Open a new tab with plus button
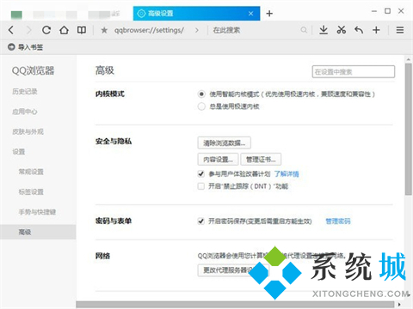Viewport: 413px width, 309px height. tap(269, 14)
